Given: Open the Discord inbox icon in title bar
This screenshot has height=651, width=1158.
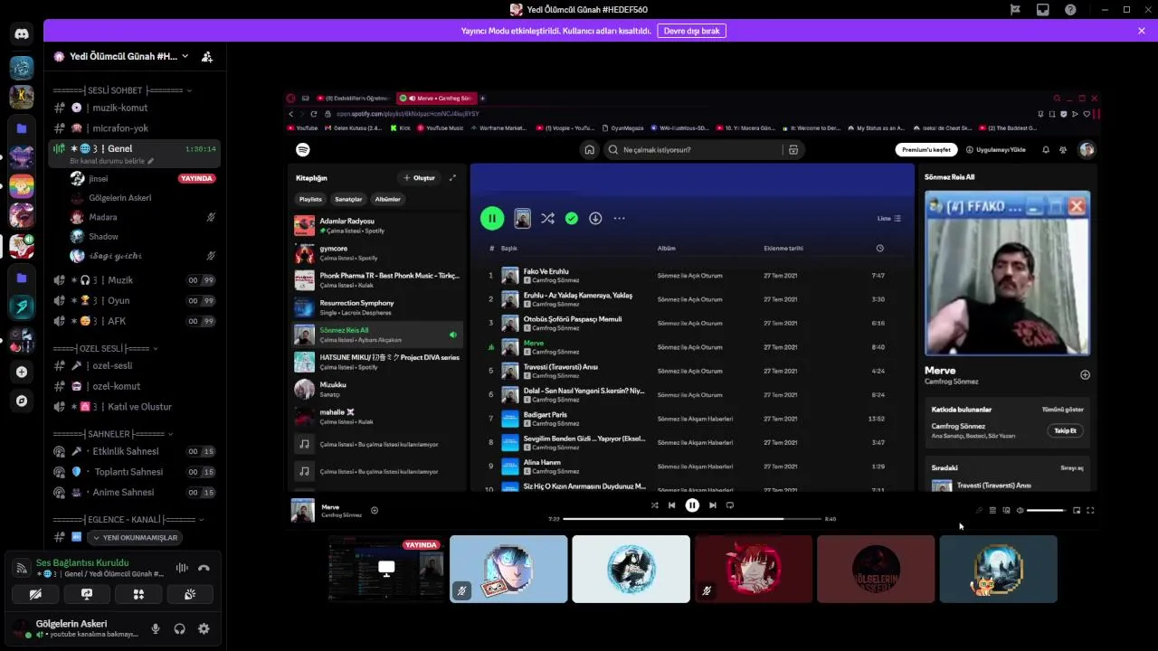Looking at the screenshot, I should (1043, 10).
